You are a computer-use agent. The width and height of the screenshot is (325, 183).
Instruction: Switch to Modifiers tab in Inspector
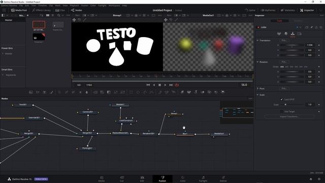click(x=298, y=21)
